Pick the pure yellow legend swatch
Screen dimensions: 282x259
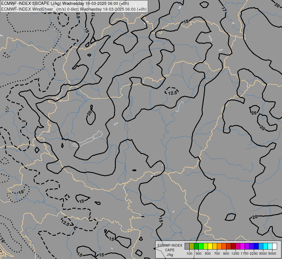click(x=210, y=246)
